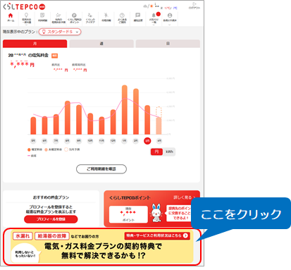Image resolution: width=291 pixels, height=270 pixels.
Task: Click the logout icon at top right
Action: 194,6
